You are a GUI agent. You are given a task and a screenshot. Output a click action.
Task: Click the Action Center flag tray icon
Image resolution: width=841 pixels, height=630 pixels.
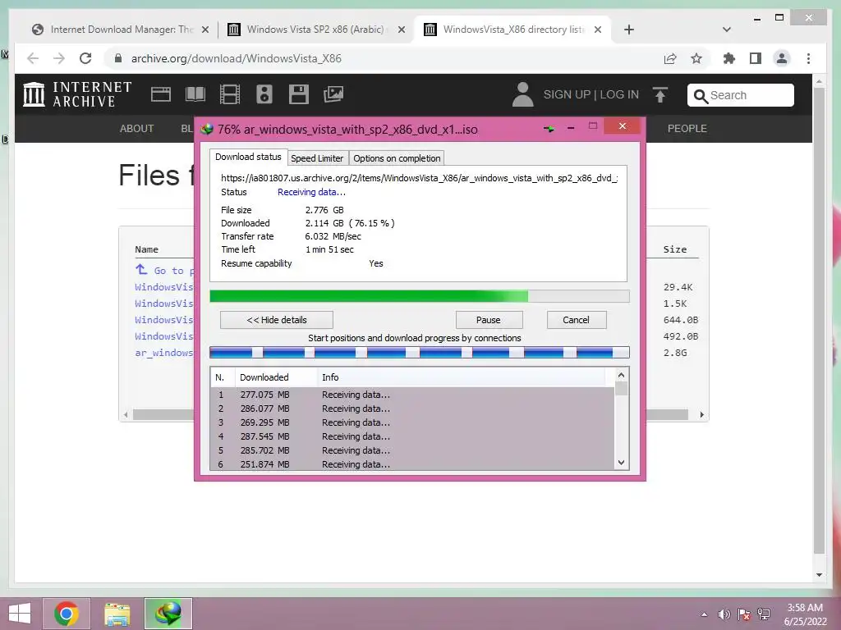tap(744, 614)
